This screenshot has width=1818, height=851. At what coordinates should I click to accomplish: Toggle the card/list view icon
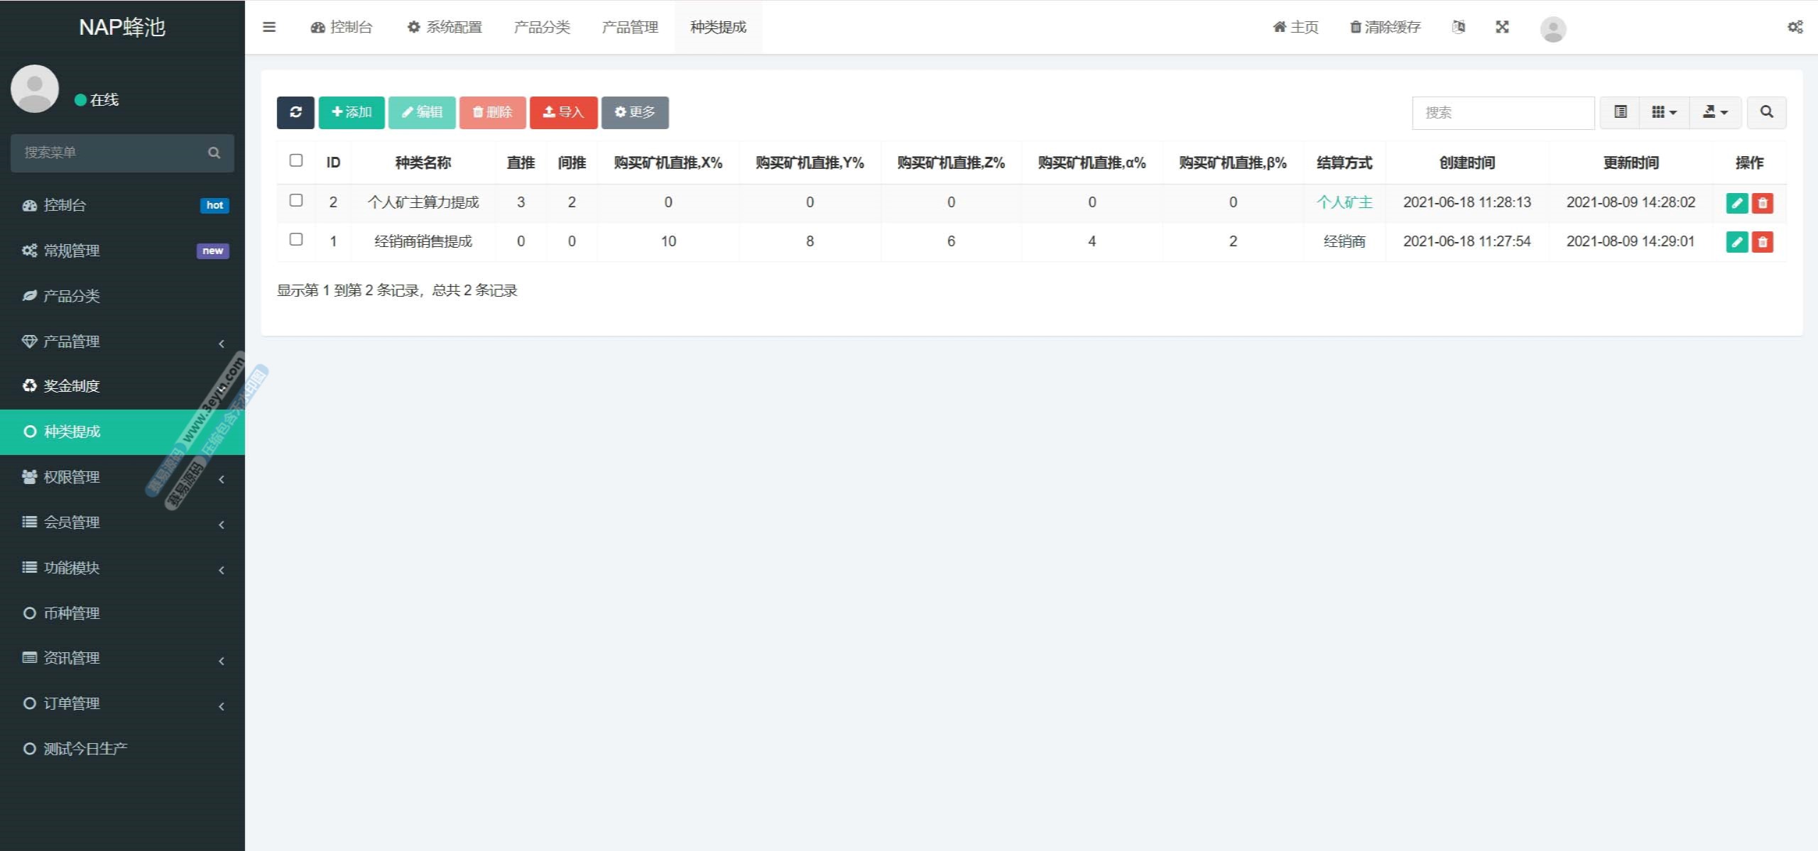[1620, 112]
